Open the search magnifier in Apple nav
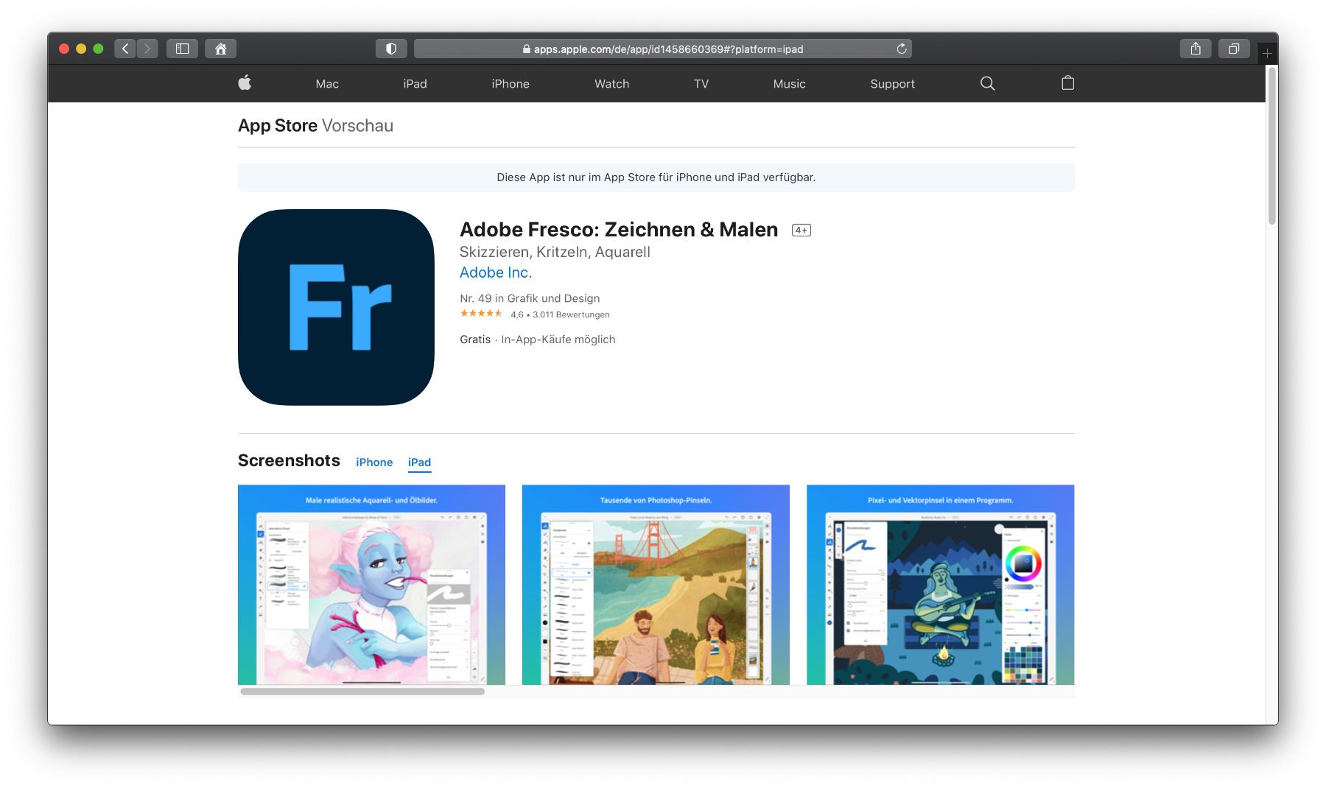The height and width of the screenshot is (788, 1326). 987,83
